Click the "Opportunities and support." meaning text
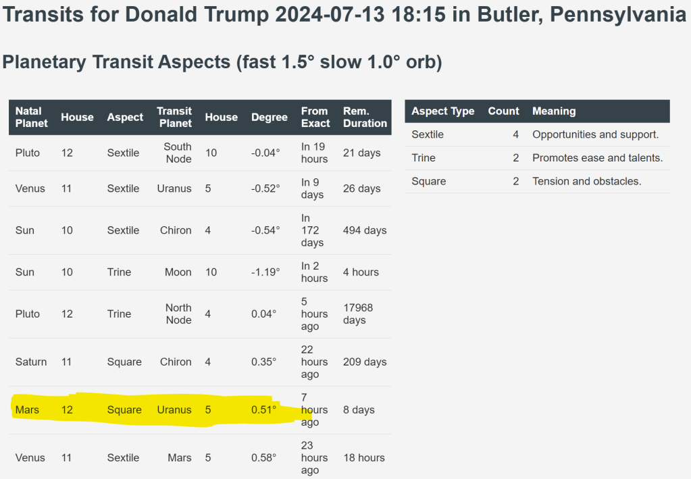Screen dimensions: 691x479 click(595, 134)
